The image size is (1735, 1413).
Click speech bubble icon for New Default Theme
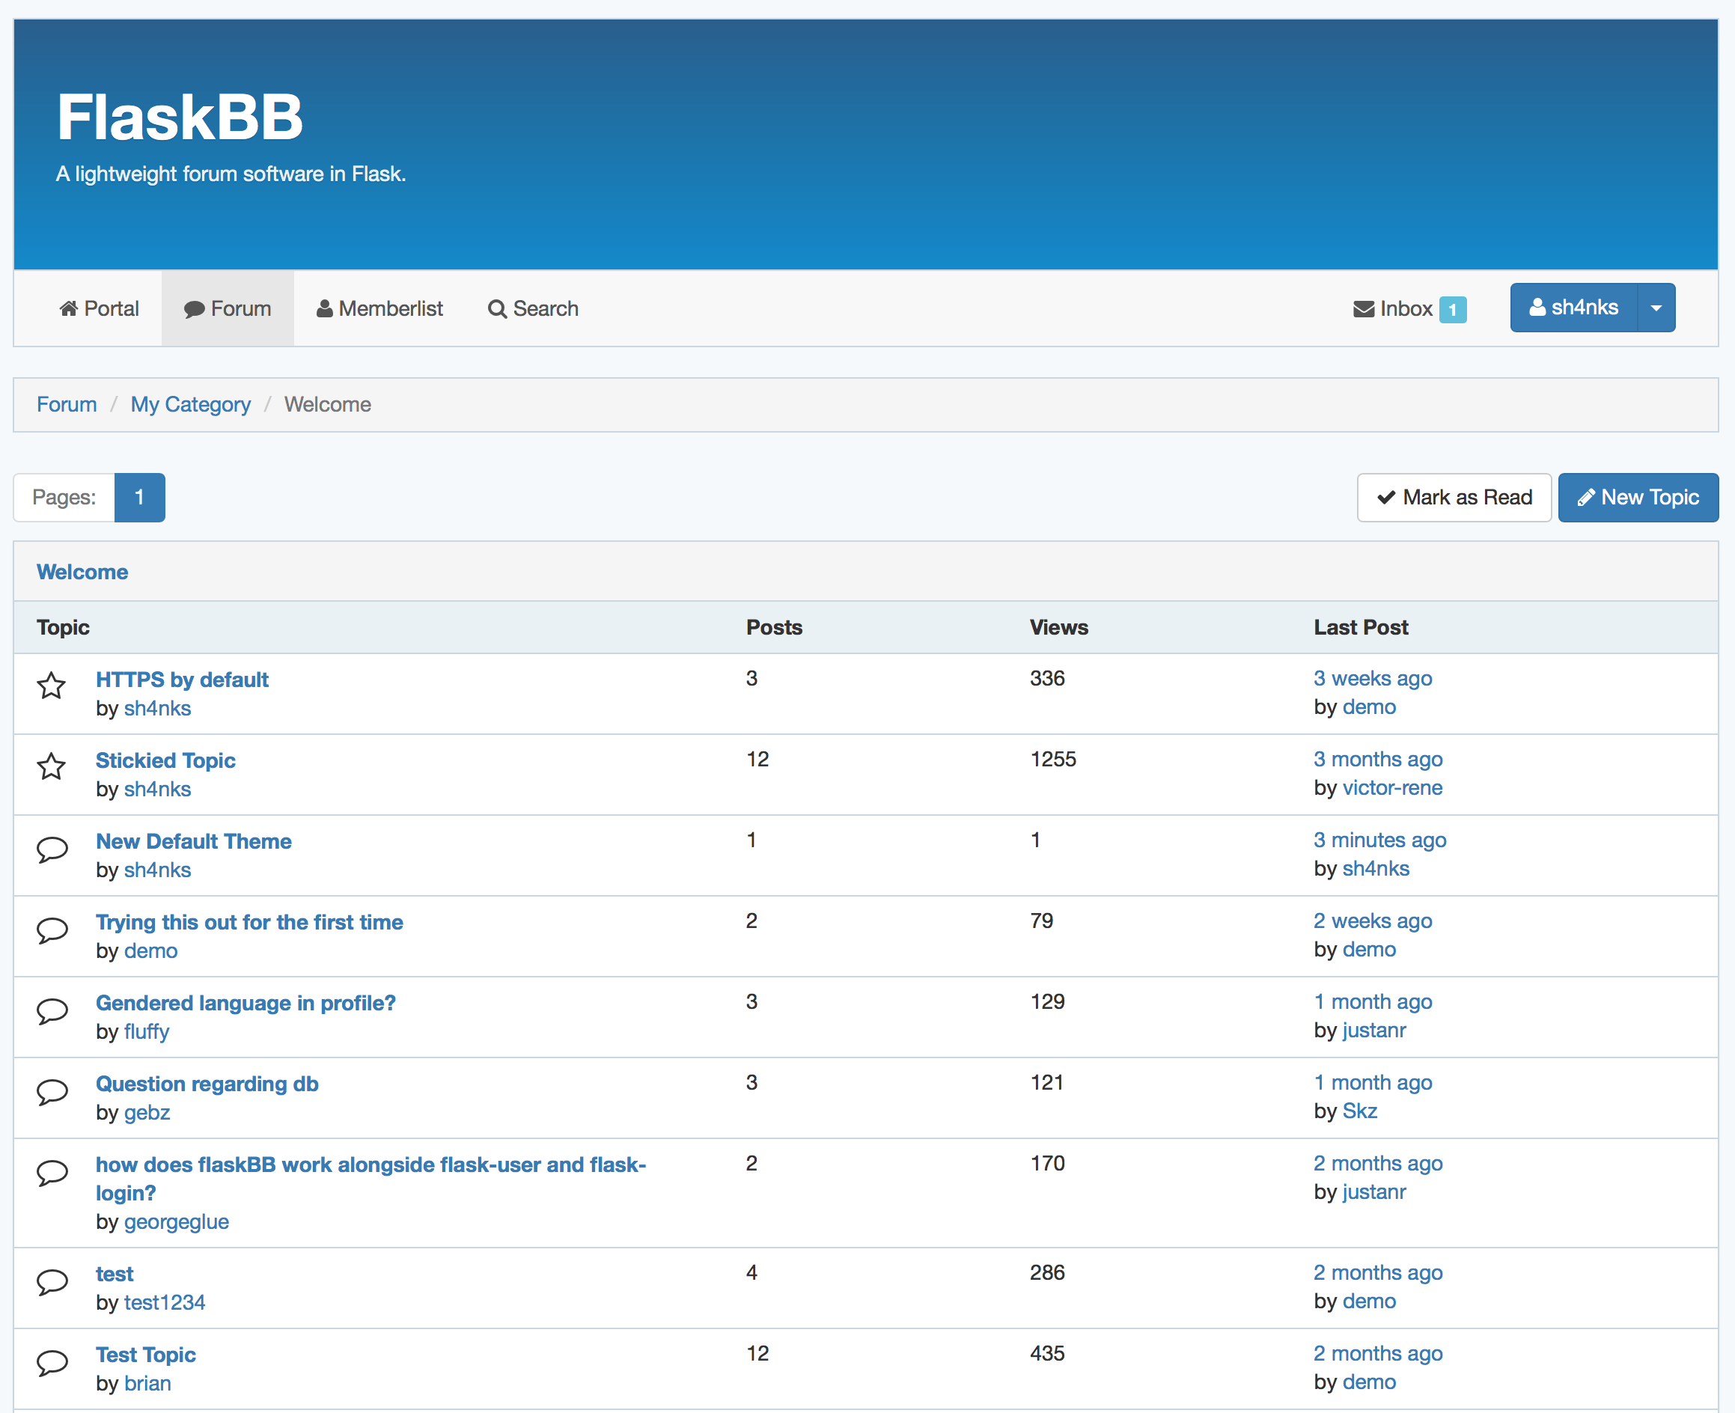[x=52, y=848]
